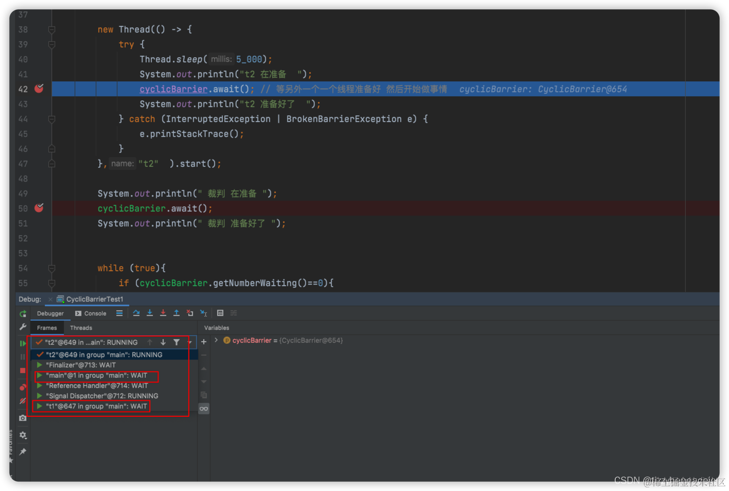729x491 pixels.
Task: Open View Breakpoints double red circle icon
Action: tap(23, 387)
